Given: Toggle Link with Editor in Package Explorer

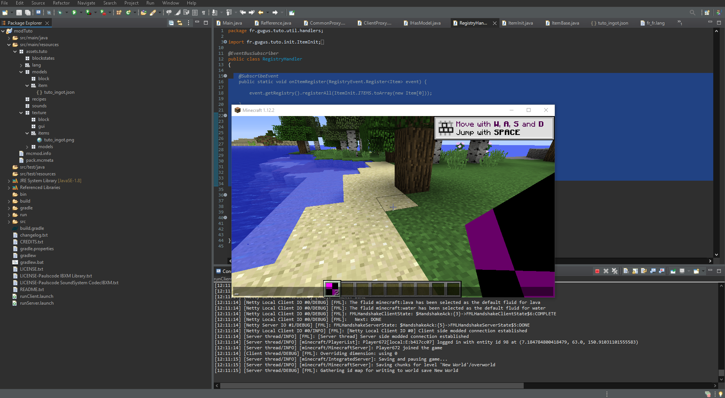Looking at the screenshot, I should 180,23.
